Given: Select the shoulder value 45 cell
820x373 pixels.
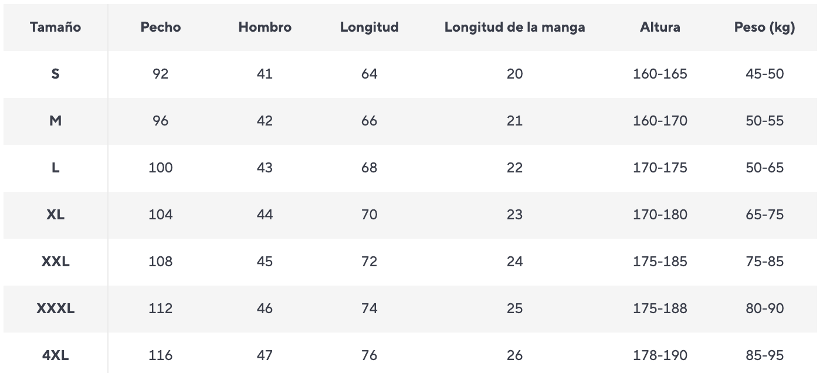Looking at the screenshot, I should [x=265, y=262].
